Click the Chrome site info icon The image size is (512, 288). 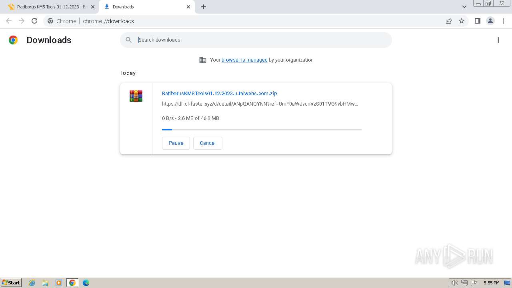point(50,21)
